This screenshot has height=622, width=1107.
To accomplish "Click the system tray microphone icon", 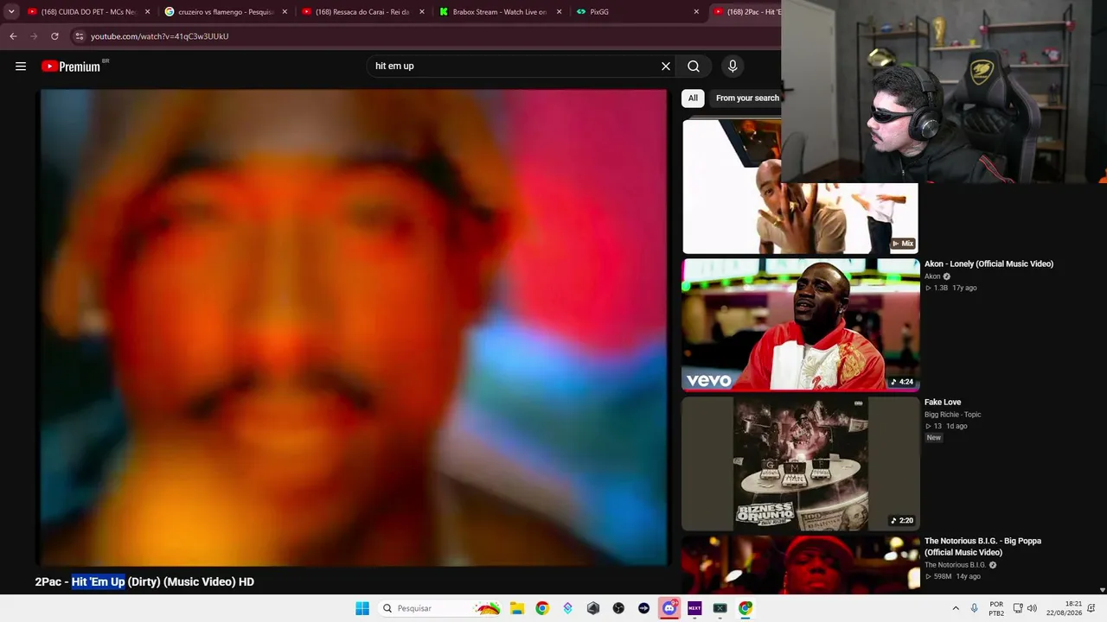I will 975,608.
